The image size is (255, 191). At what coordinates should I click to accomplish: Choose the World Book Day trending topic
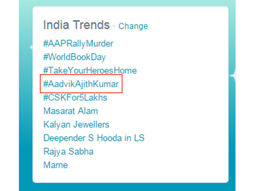pos(74,57)
